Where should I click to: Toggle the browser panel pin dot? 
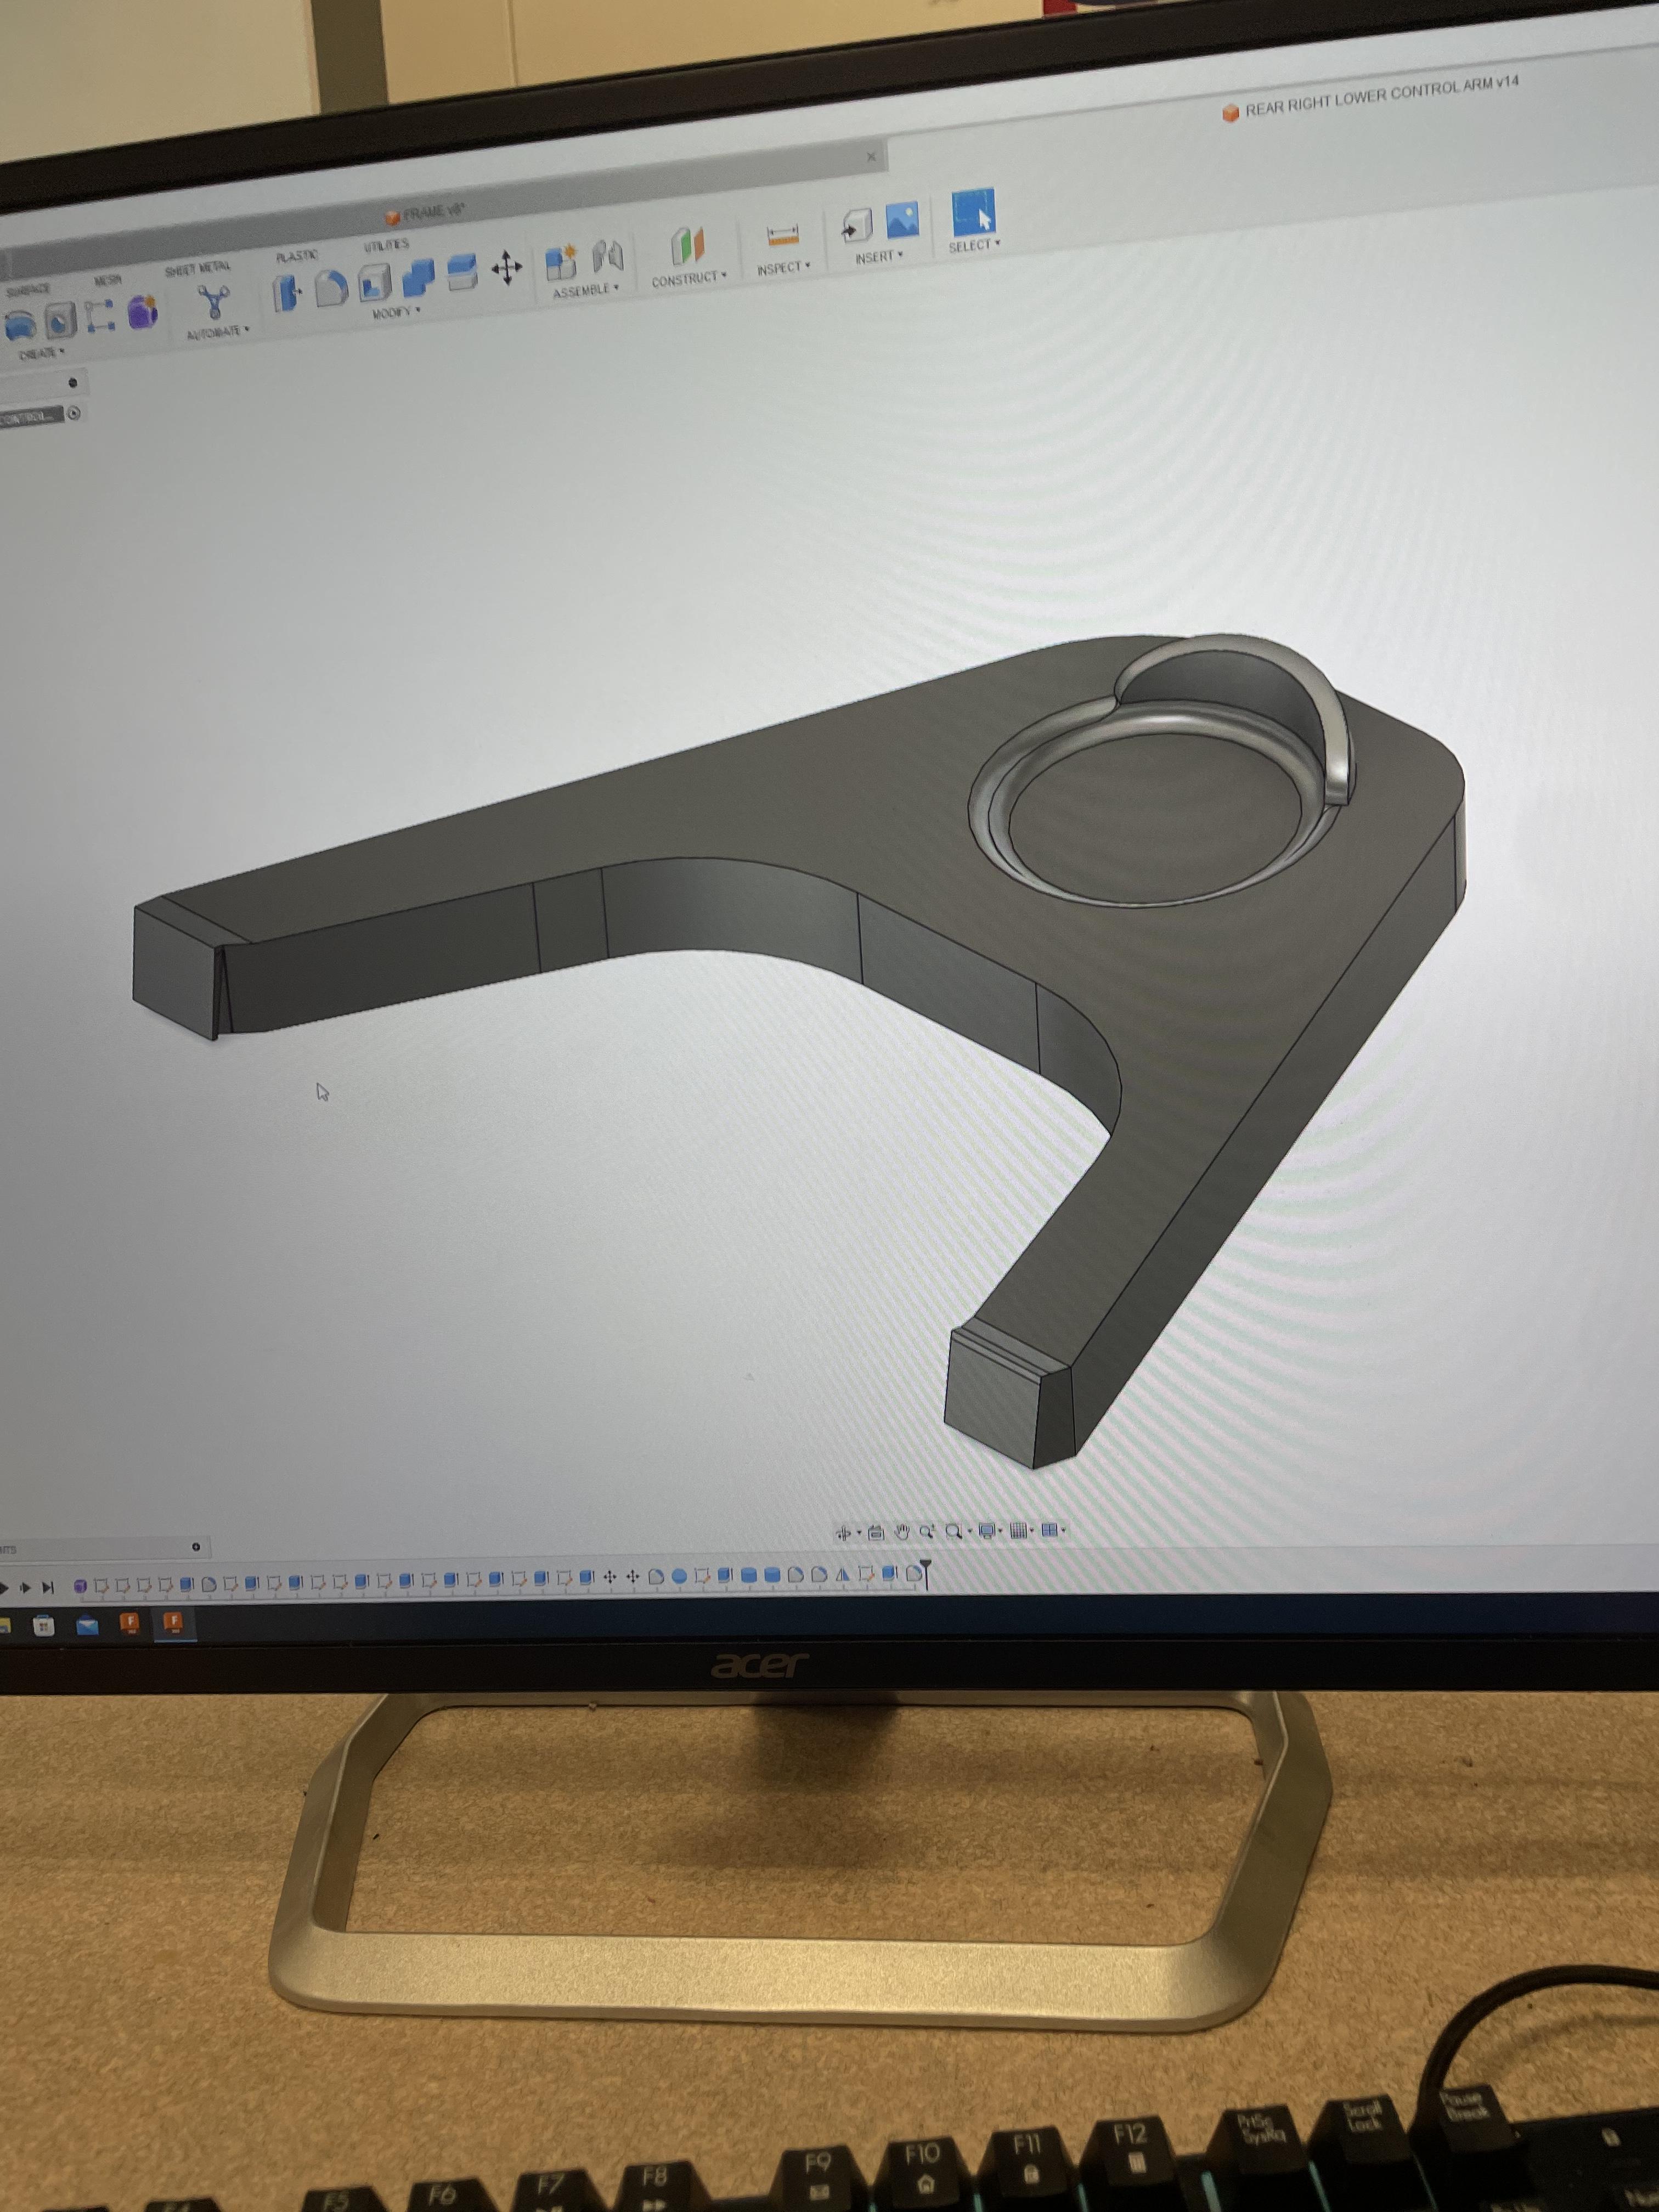tap(72, 383)
